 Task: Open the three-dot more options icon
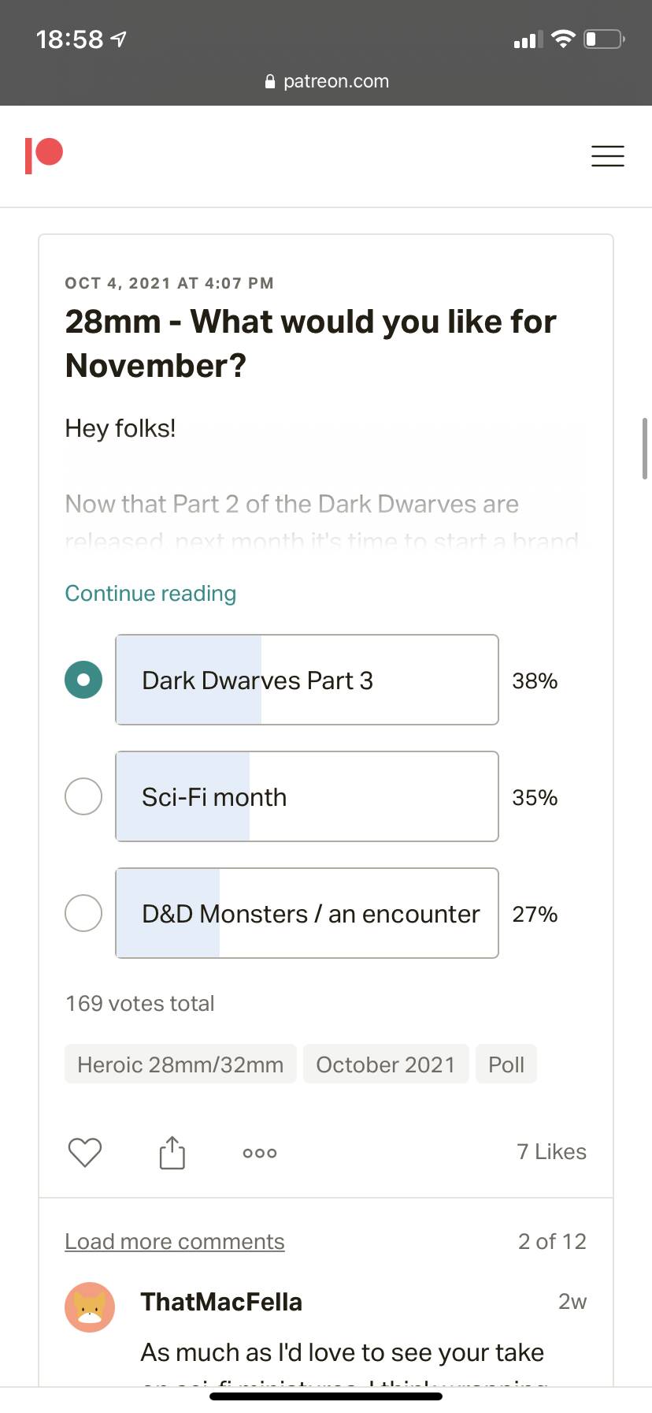[260, 1153]
